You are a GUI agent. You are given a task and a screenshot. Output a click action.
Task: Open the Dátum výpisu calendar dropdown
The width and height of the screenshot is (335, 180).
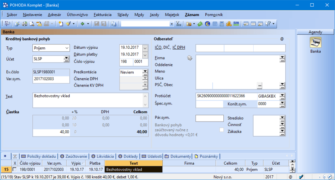tap(145, 48)
